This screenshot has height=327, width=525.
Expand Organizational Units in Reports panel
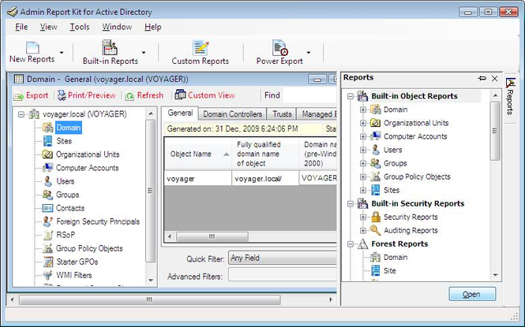point(363,123)
